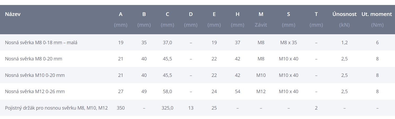Click the Nosná svěrka M10 0-20 mm row name
395x119 pixels.
(x=35, y=75)
